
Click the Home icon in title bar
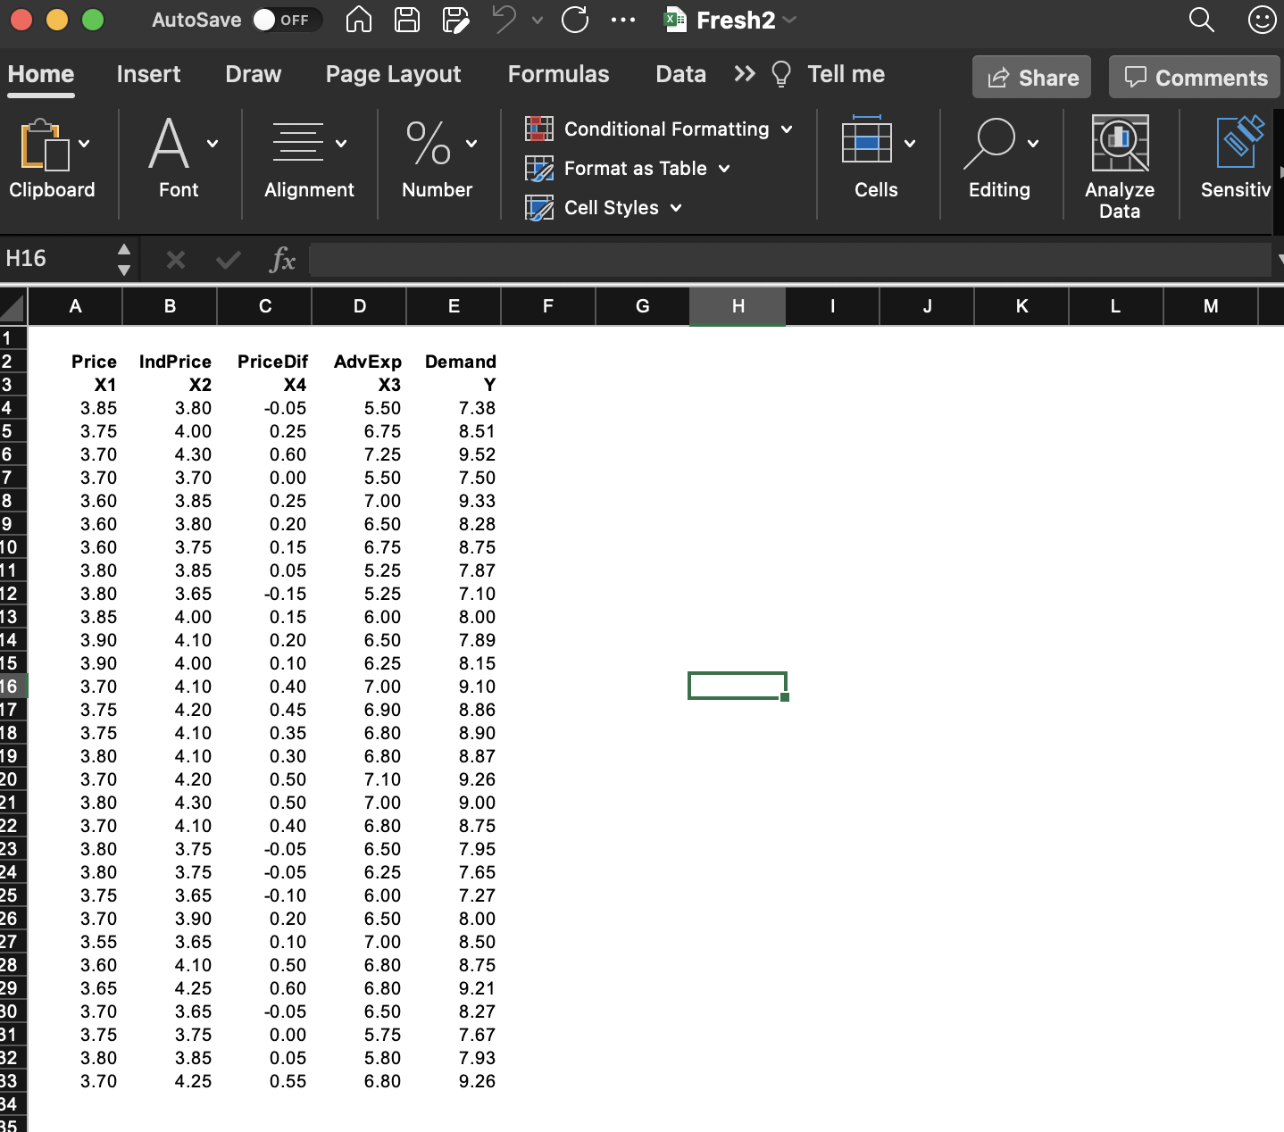[358, 20]
